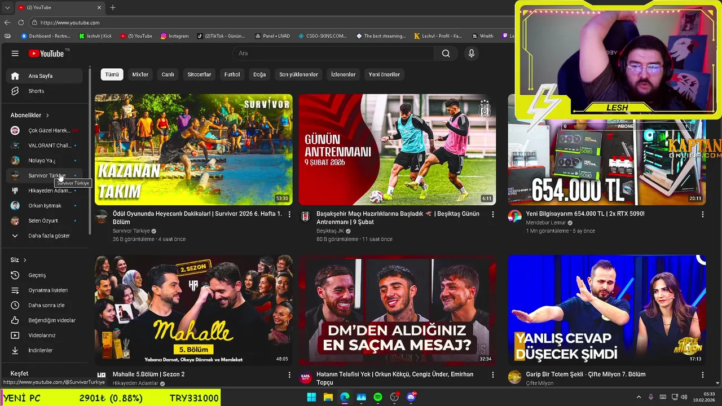Click the browser address bar URL

(x=70, y=23)
